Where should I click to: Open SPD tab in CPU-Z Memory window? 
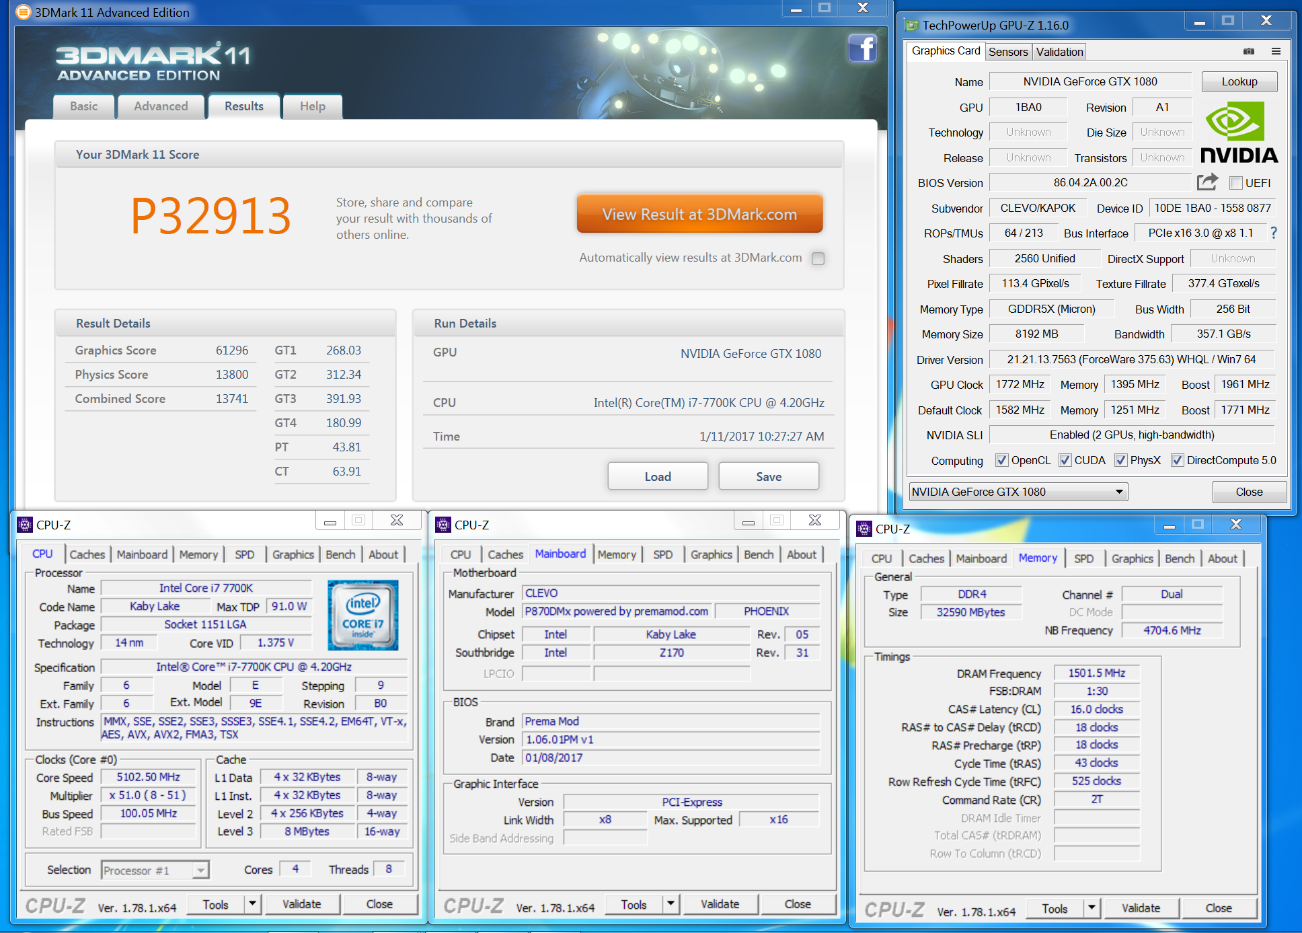1083,558
